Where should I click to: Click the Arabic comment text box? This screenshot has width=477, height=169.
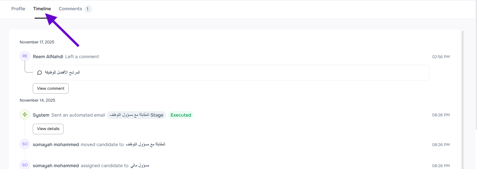[x=231, y=73]
